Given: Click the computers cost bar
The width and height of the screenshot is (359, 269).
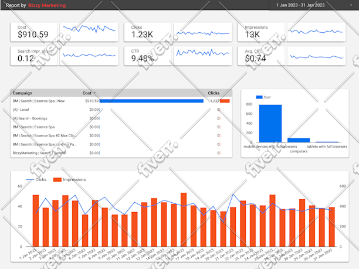Looking at the screenshot, I should coord(299,140).
